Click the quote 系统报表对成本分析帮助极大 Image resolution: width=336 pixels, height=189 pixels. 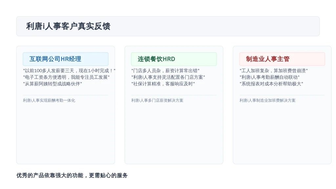pos(271,84)
